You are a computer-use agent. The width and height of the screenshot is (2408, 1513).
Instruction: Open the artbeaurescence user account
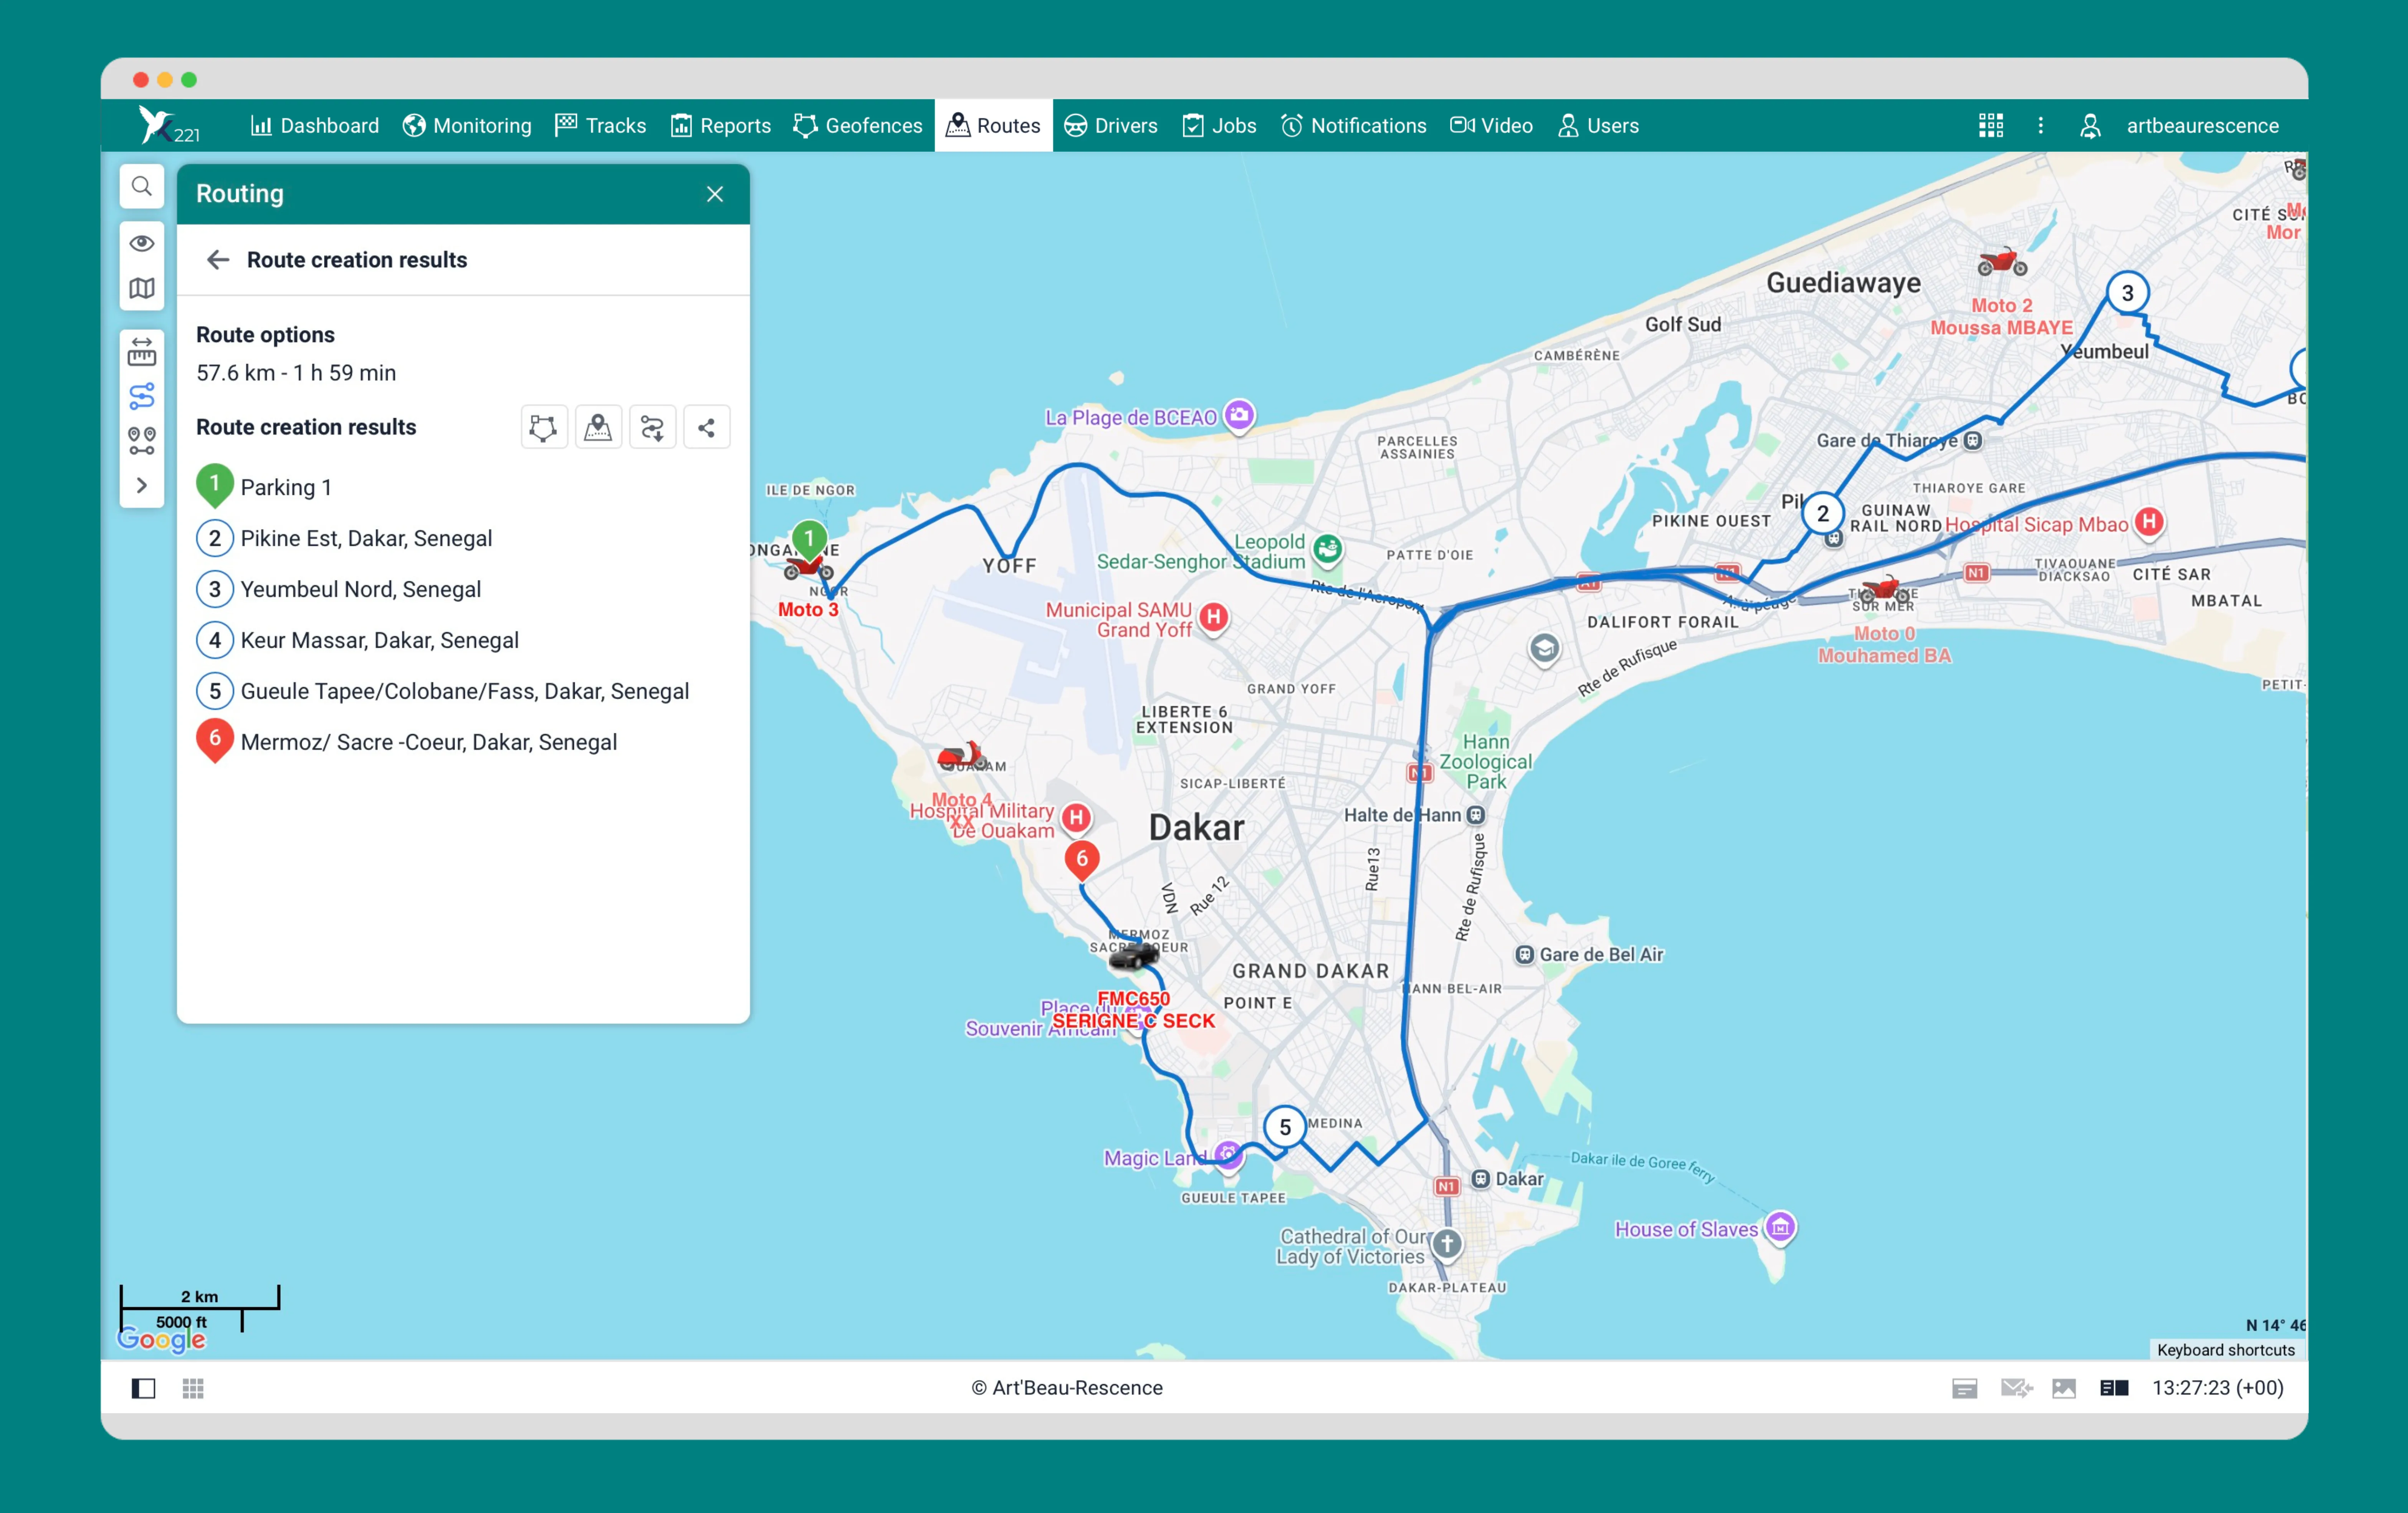pyautogui.click(x=2180, y=126)
